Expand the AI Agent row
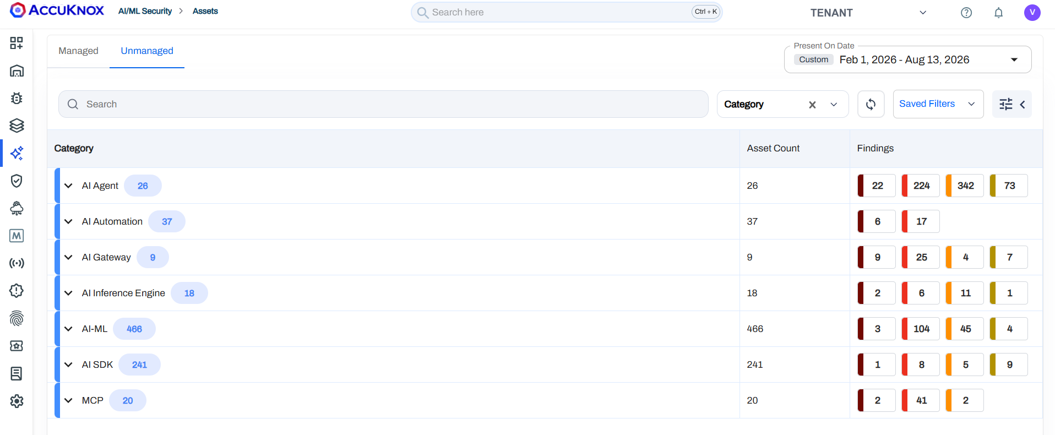The height and width of the screenshot is (435, 1055). pyautogui.click(x=68, y=186)
